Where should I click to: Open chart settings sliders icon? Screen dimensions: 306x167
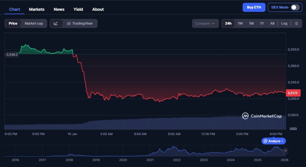click(296, 23)
